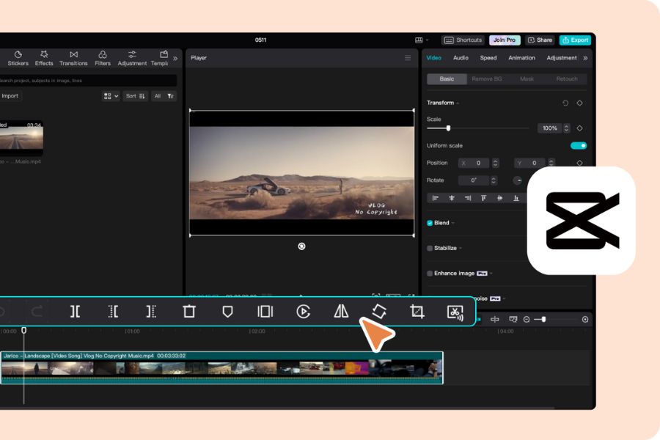
Task: Click the Export button
Action: click(575, 40)
